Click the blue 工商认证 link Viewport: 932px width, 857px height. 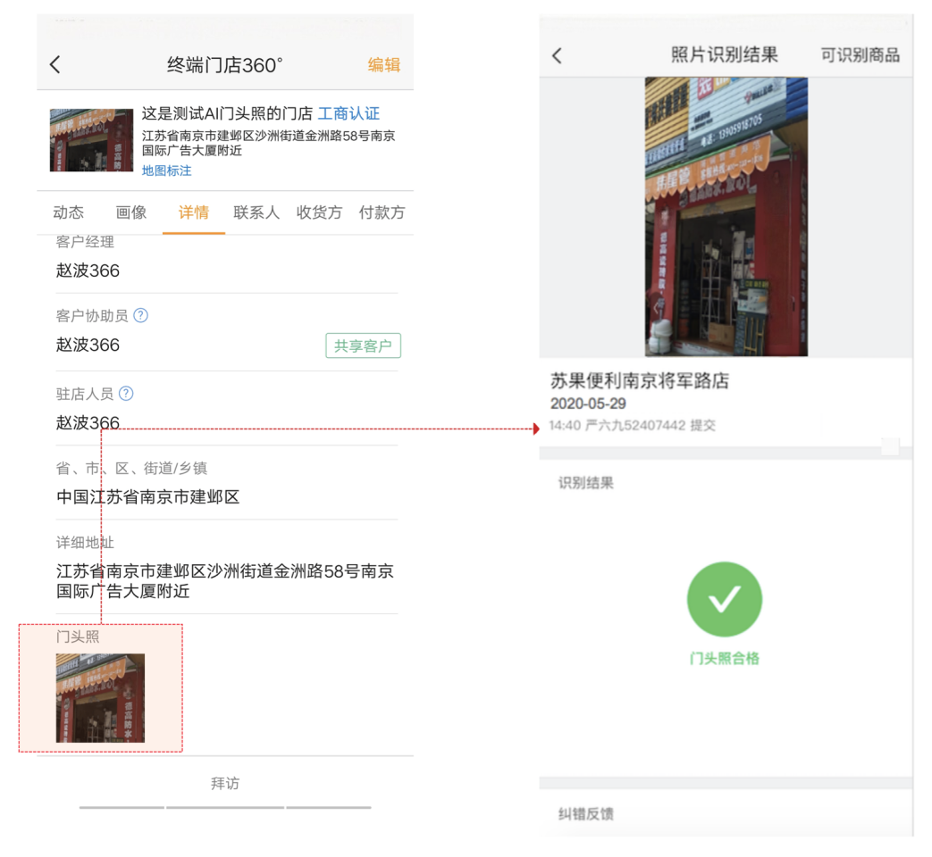click(349, 113)
